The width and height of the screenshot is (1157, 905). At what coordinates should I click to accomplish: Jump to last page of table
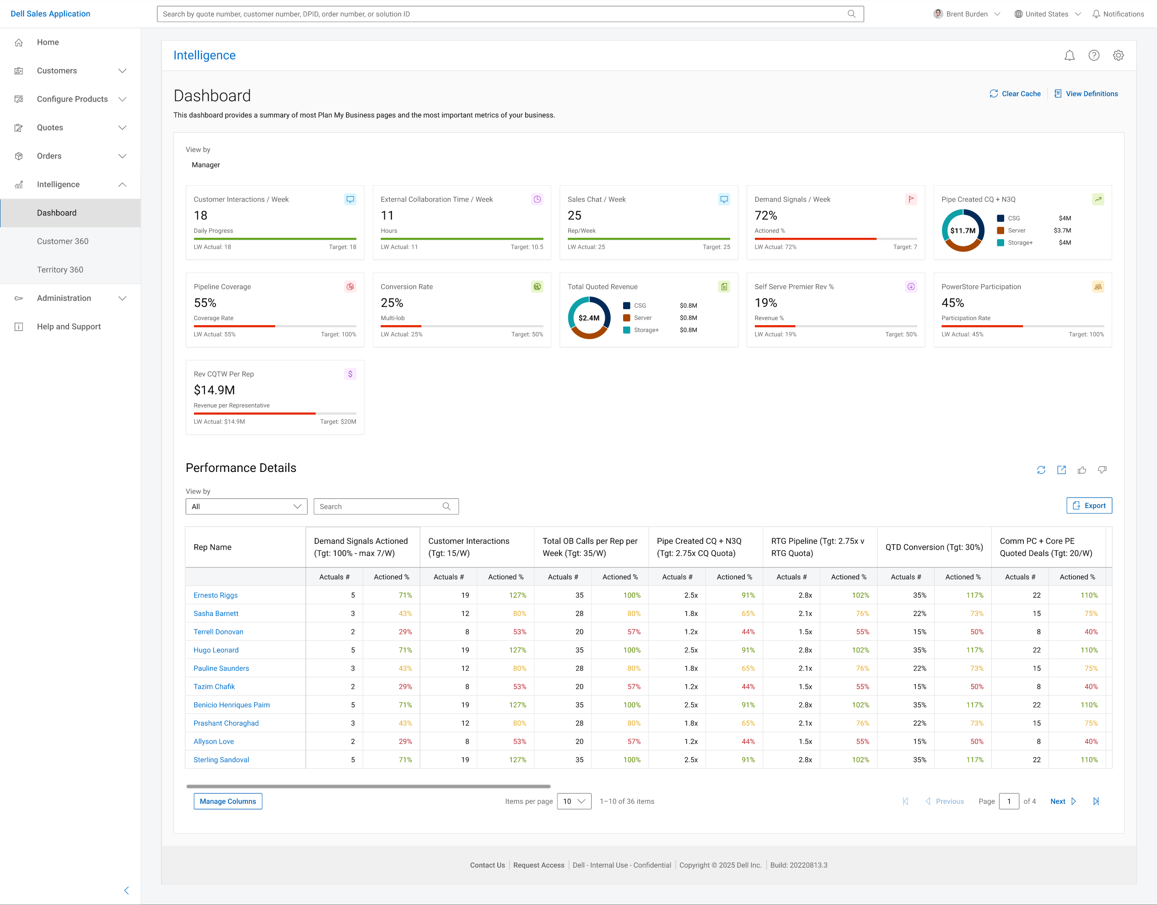[x=1096, y=801]
